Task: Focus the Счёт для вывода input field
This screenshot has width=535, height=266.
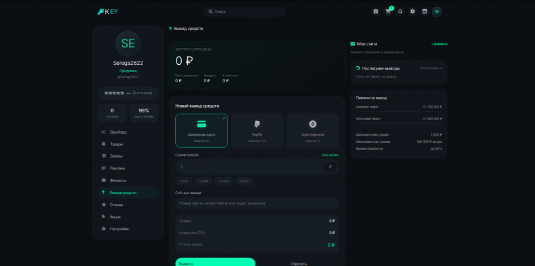Action: pos(257,203)
